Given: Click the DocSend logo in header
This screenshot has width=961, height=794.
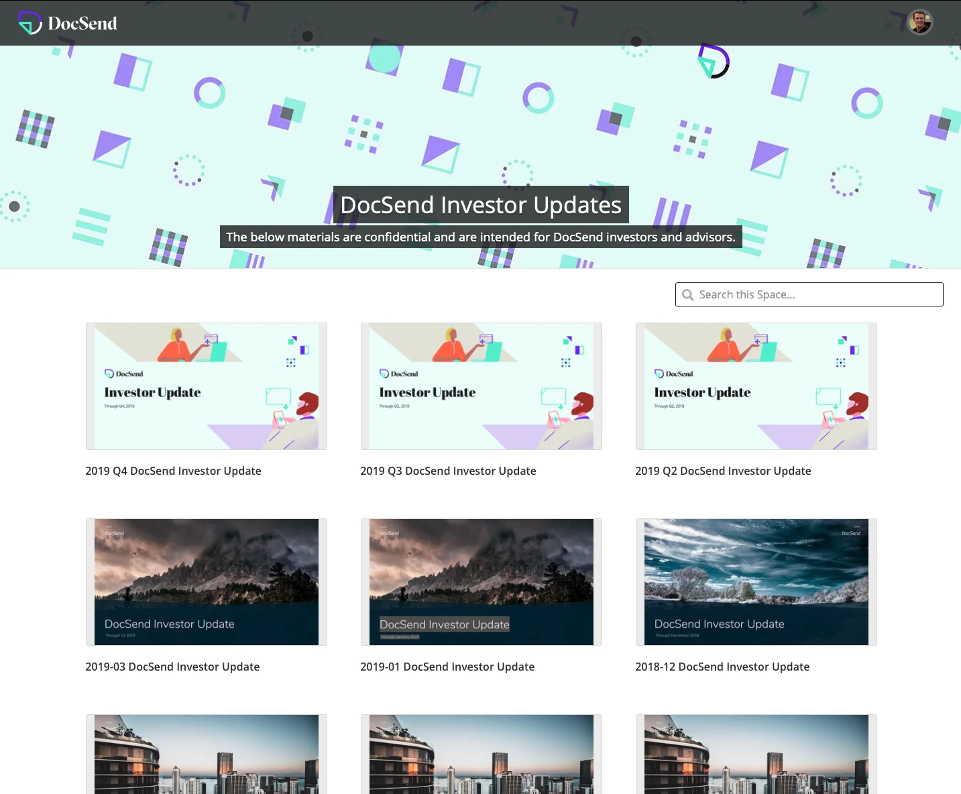Looking at the screenshot, I should coord(68,23).
